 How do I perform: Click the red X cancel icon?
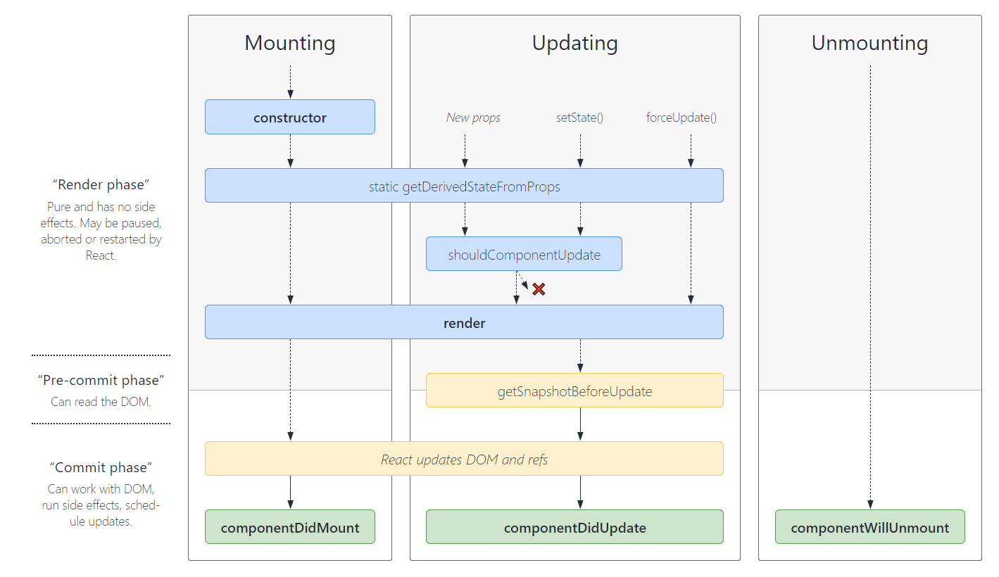click(x=539, y=289)
